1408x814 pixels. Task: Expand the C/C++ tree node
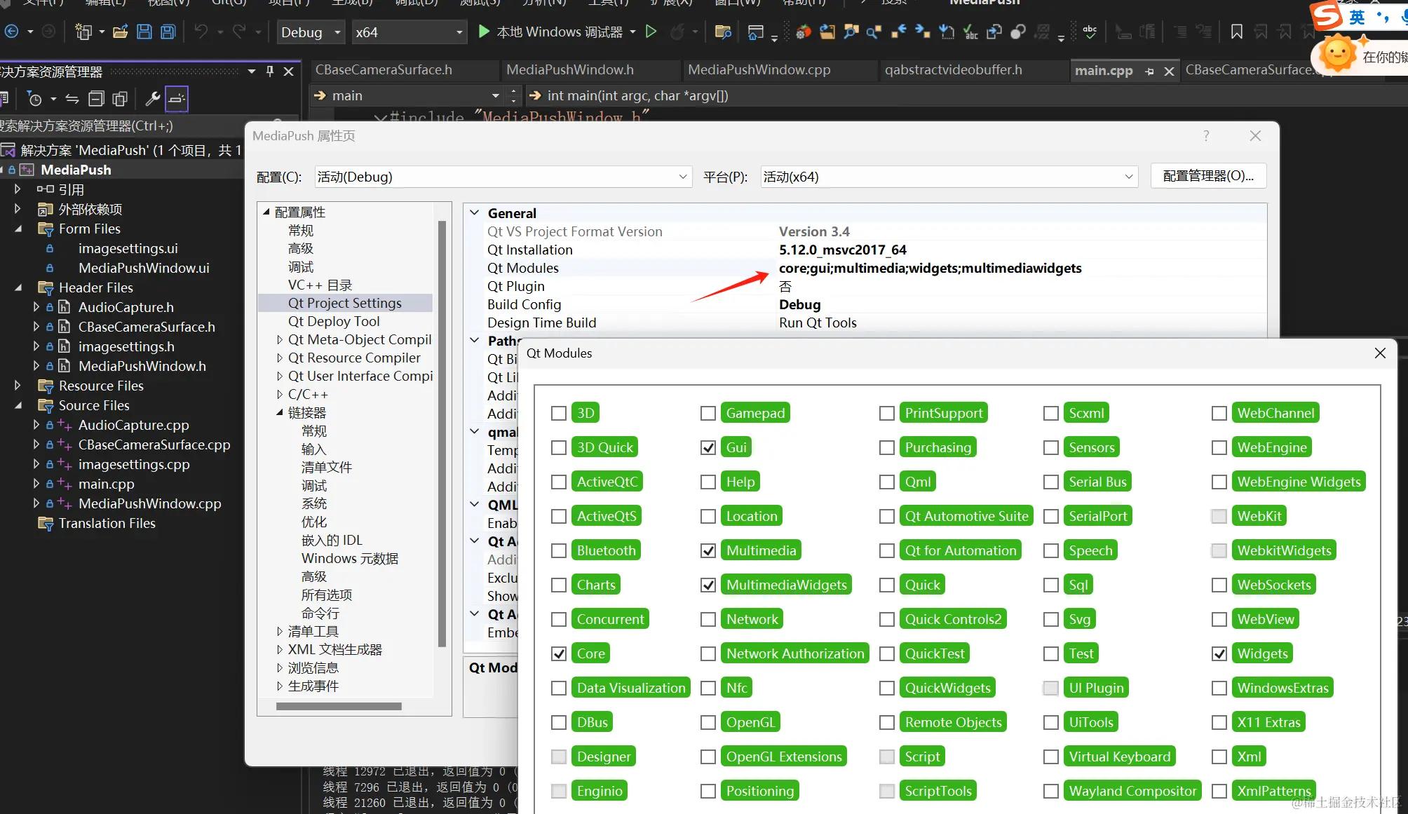(280, 395)
